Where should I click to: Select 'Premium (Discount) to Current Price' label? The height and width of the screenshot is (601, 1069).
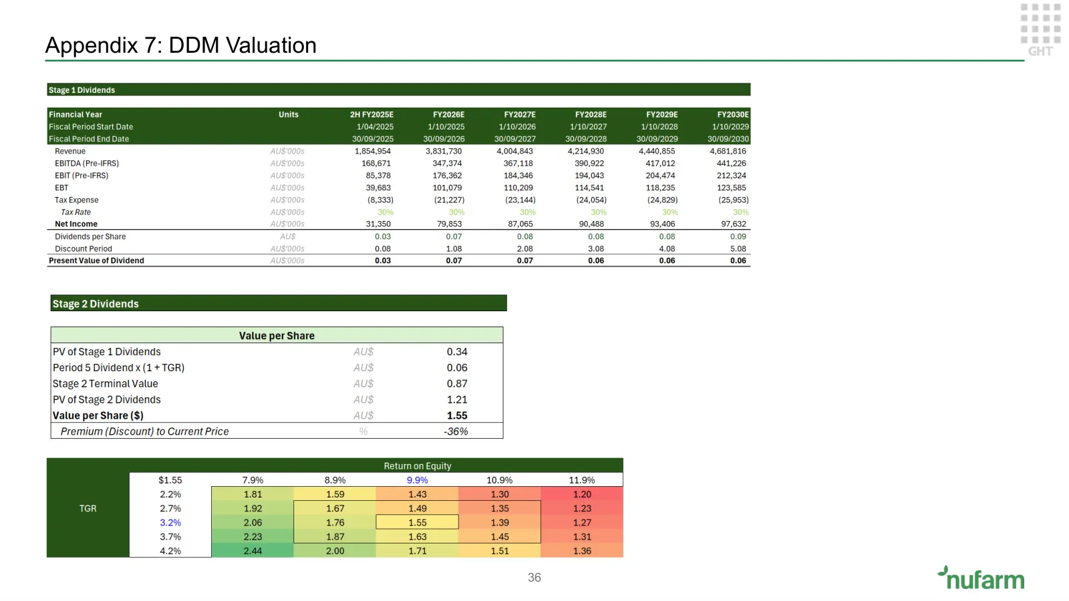point(145,432)
